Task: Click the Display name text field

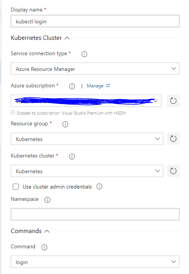Action: (x=95, y=21)
